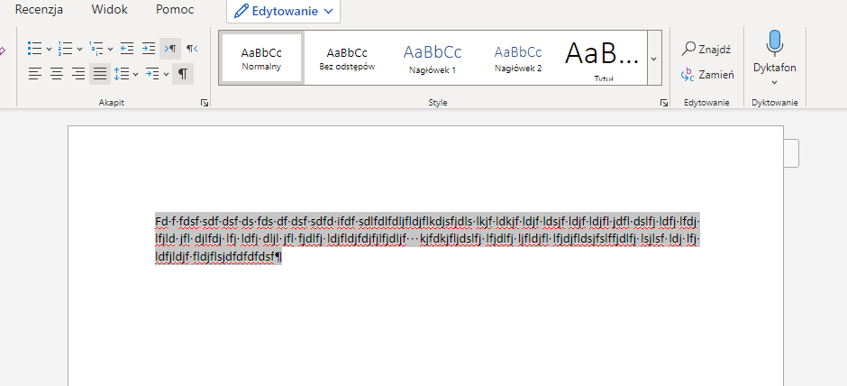Switch to the Widok tab
The image size is (847, 386).
tap(110, 9)
